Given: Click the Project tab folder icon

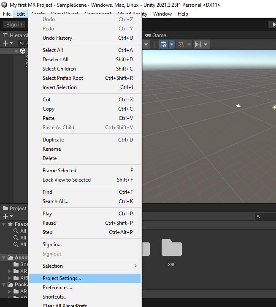Looking at the screenshot, I should click(5, 208).
